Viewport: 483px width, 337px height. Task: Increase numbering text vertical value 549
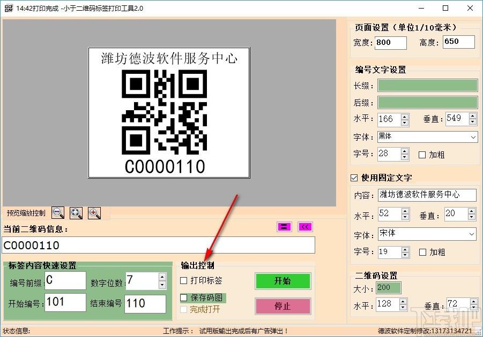click(473, 116)
